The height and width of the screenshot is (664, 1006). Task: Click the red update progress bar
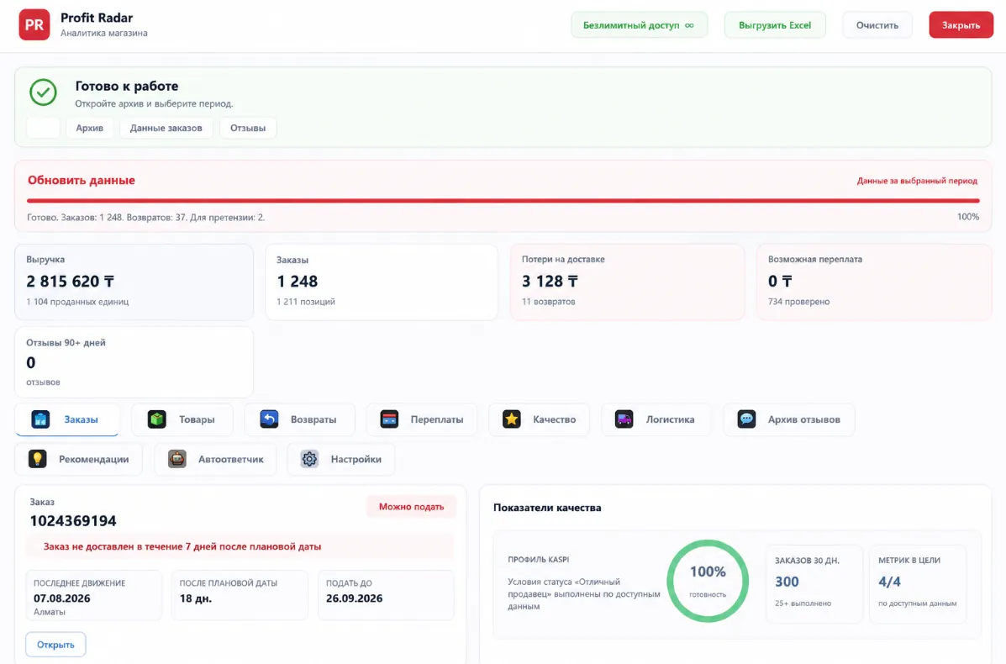click(x=503, y=201)
